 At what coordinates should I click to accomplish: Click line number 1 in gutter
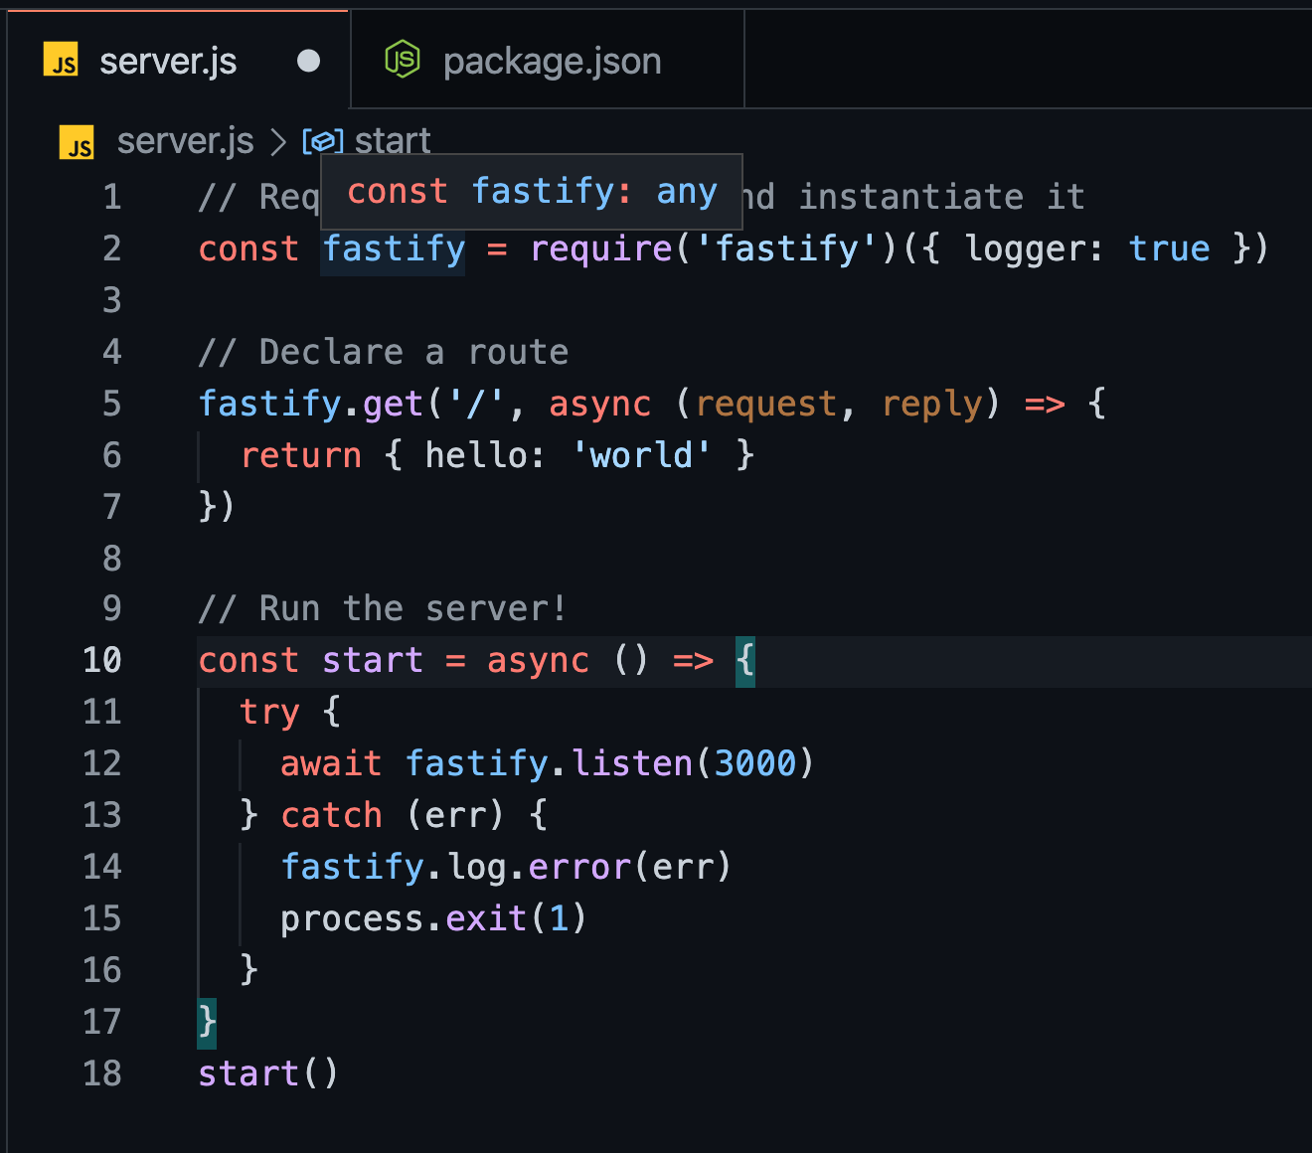(x=112, y=197)
